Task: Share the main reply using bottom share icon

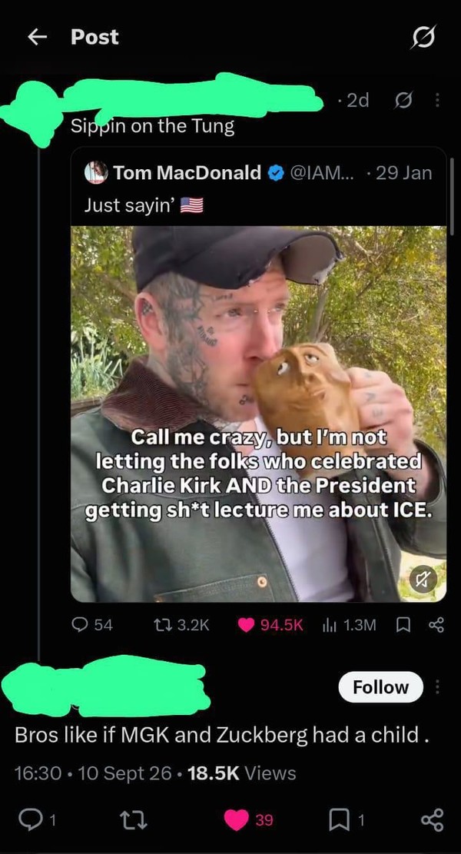Action: coord(433,819)
